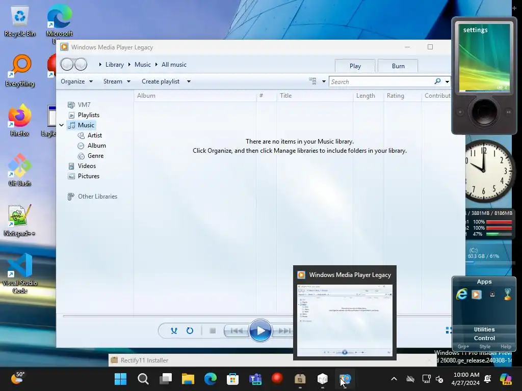Show hidden system tray icons

tap(394, 379)
